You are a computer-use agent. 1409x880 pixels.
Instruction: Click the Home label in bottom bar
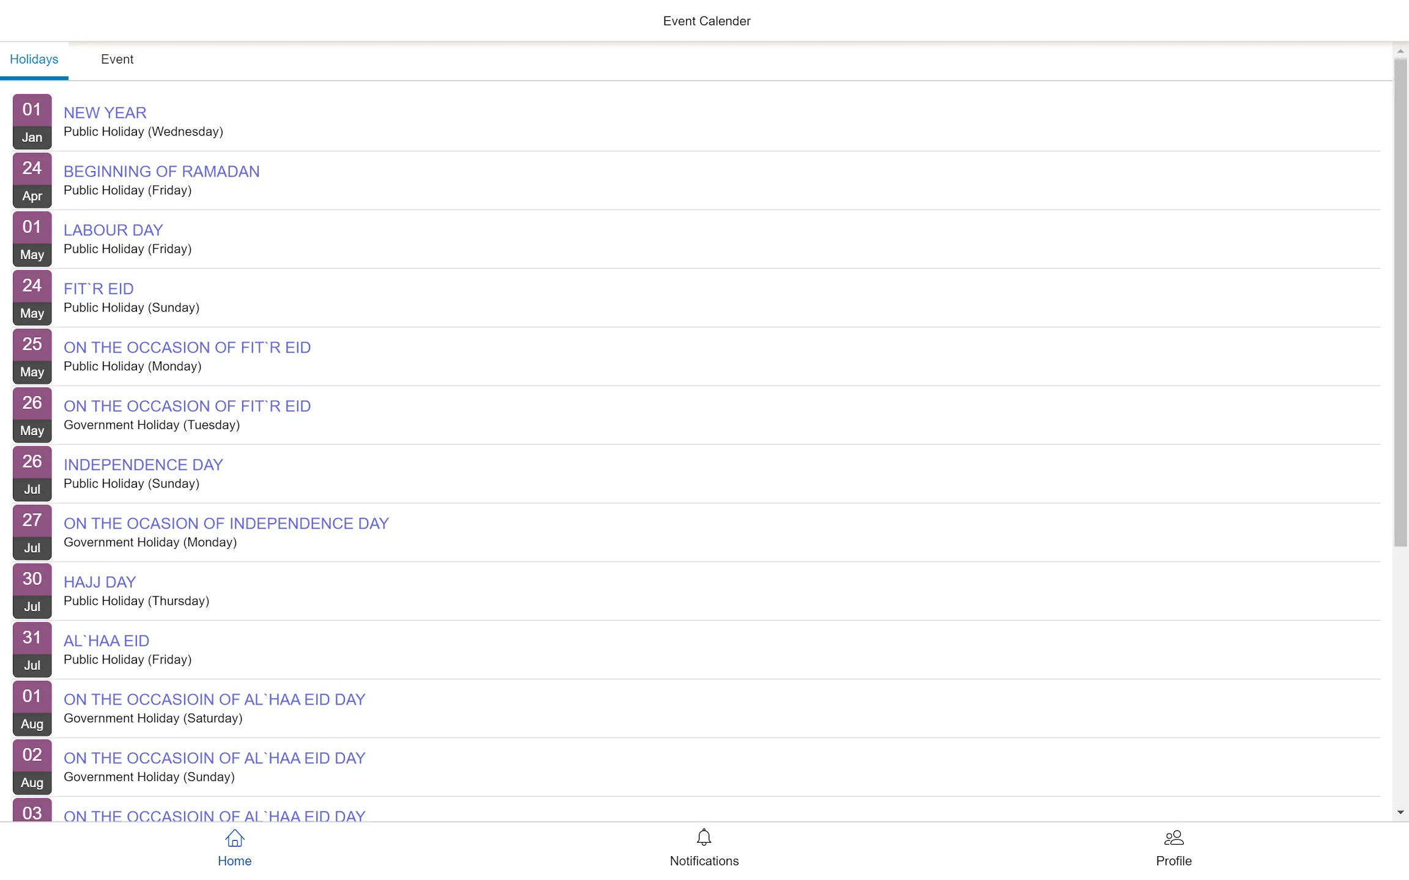(x=235, y=861)
